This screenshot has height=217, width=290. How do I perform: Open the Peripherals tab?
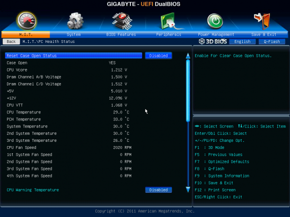tap(169, 35)
